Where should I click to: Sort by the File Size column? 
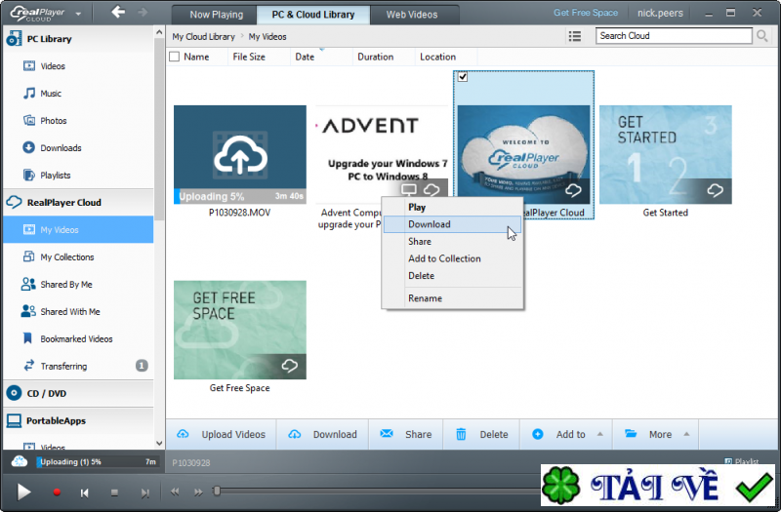pos(249,57)
